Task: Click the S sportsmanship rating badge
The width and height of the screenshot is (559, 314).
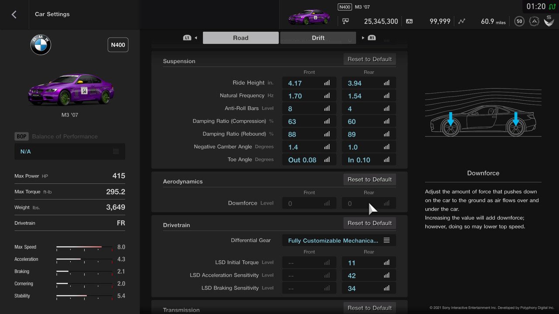Action: pos(549,20)
